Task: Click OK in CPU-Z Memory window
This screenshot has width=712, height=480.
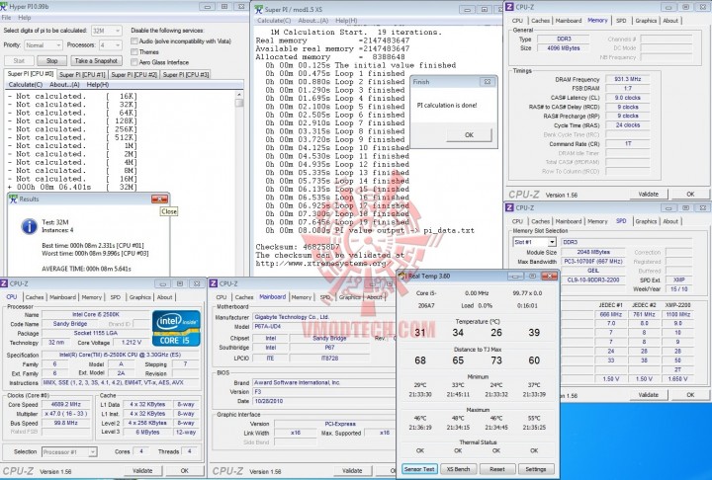Action: click(x=690, y=195)
